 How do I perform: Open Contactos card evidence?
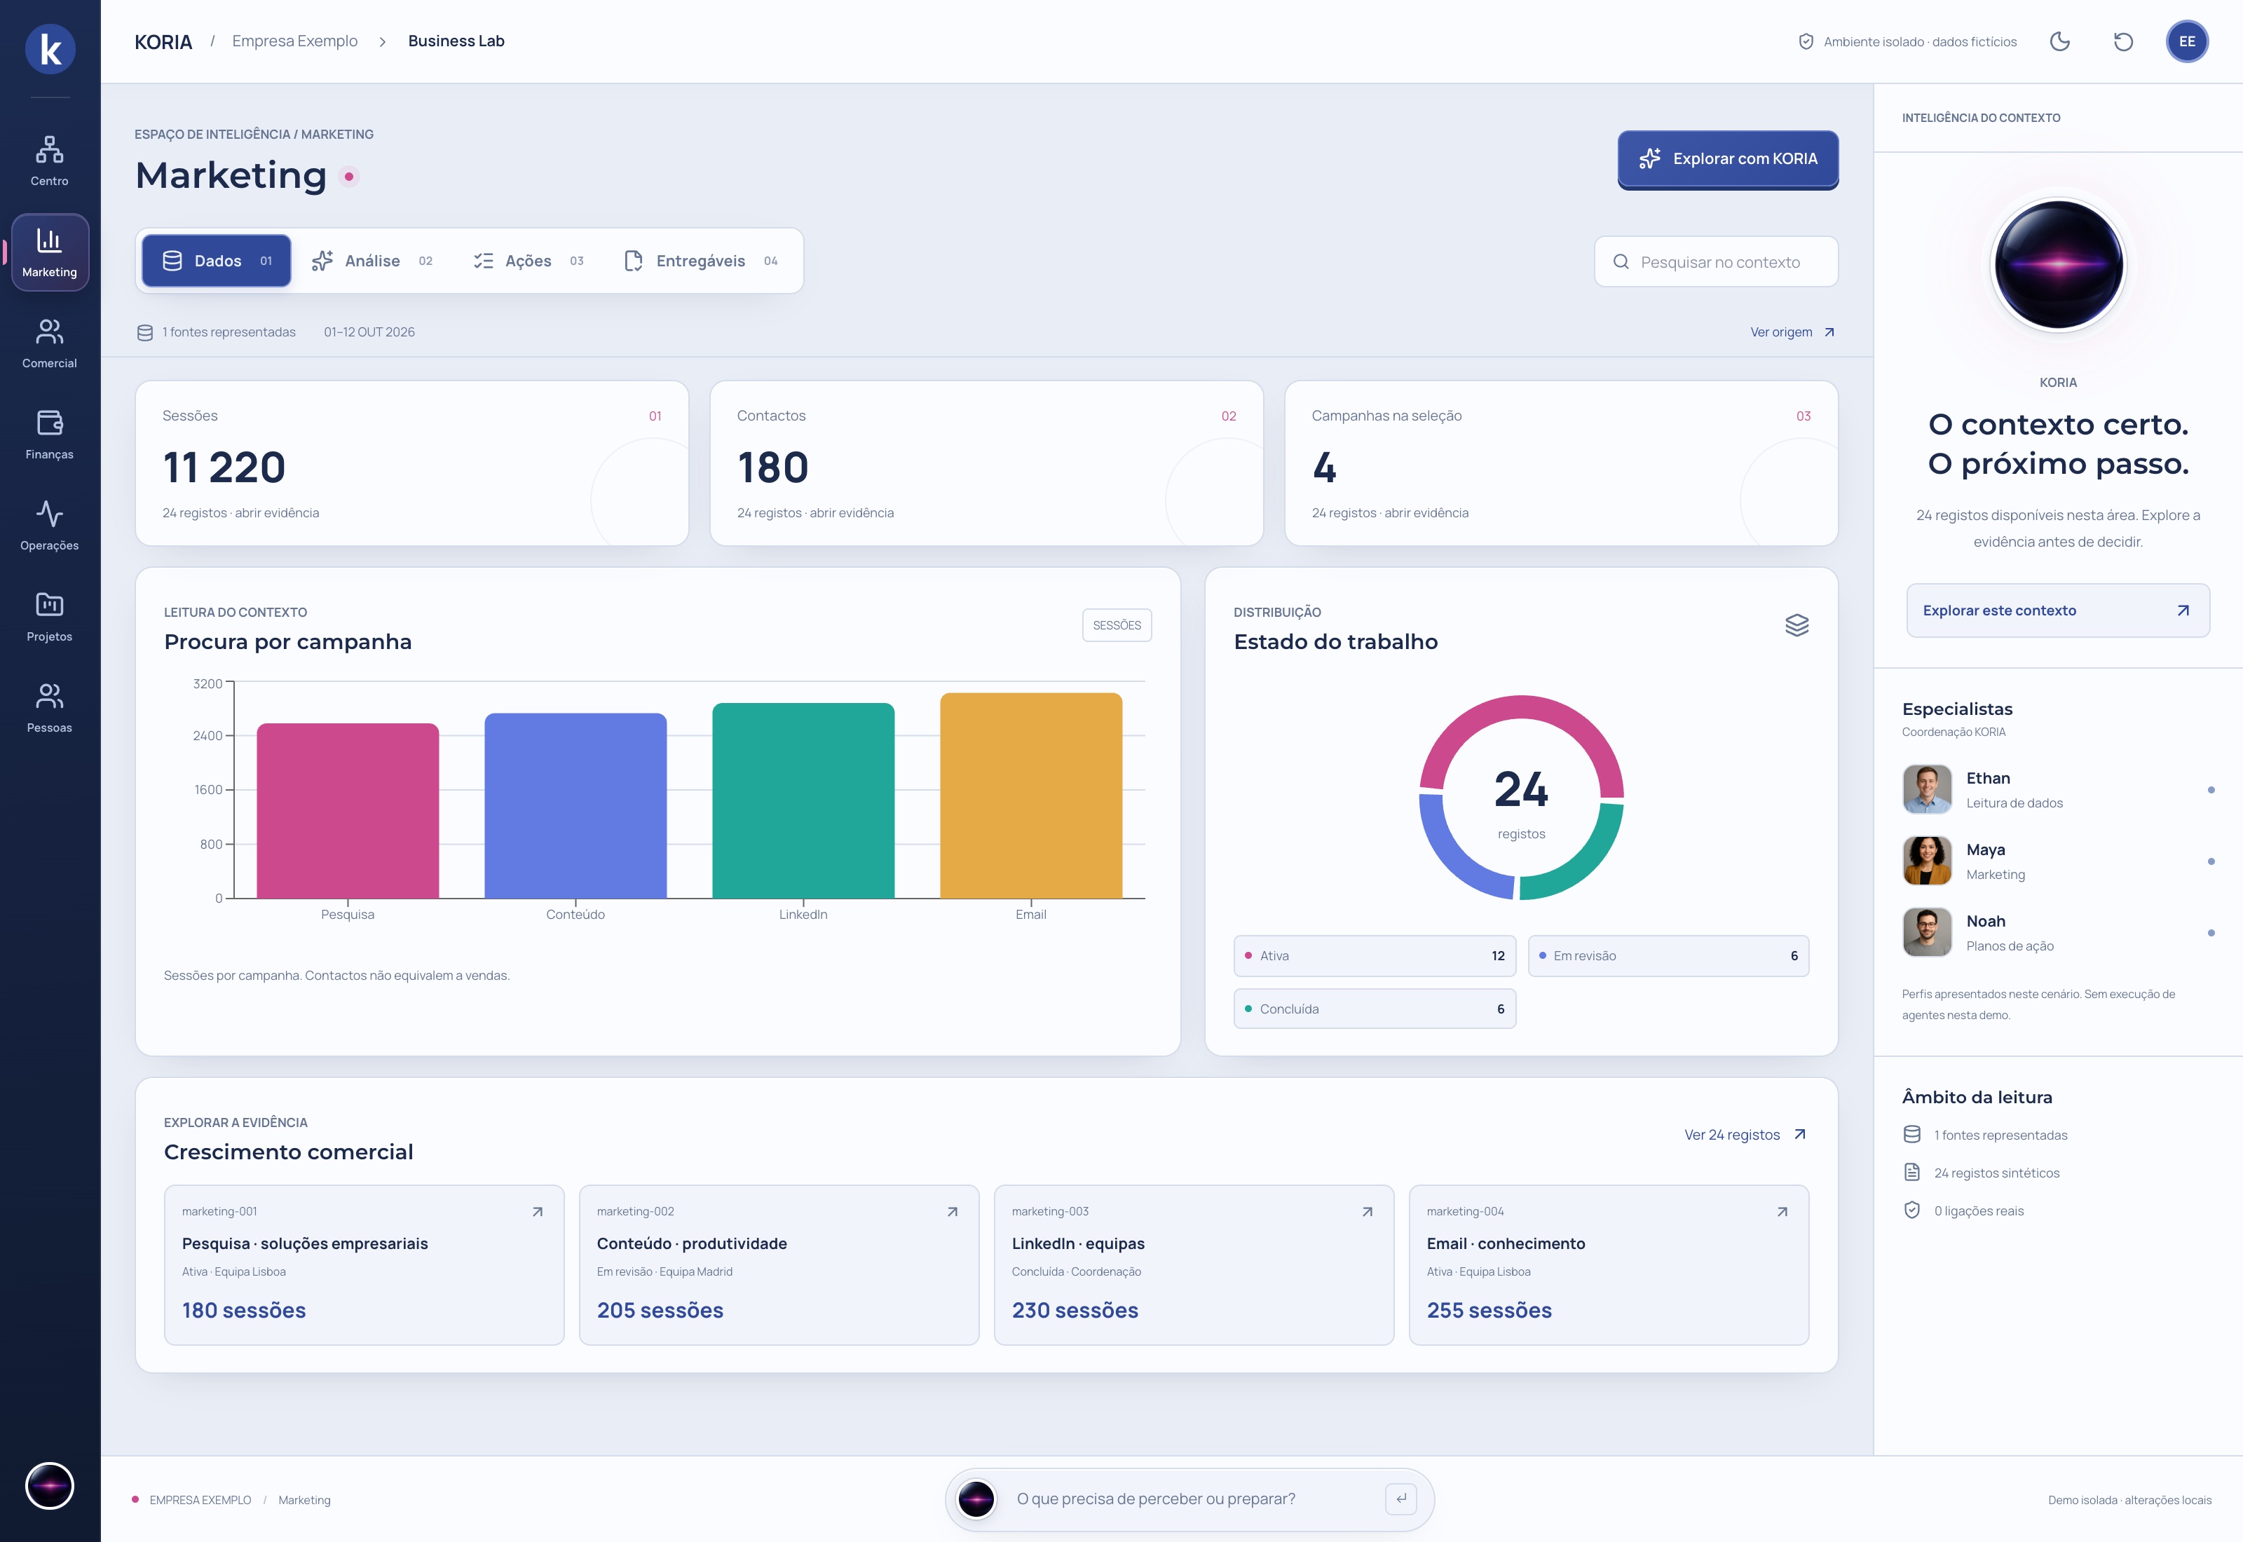coord(986,464)
